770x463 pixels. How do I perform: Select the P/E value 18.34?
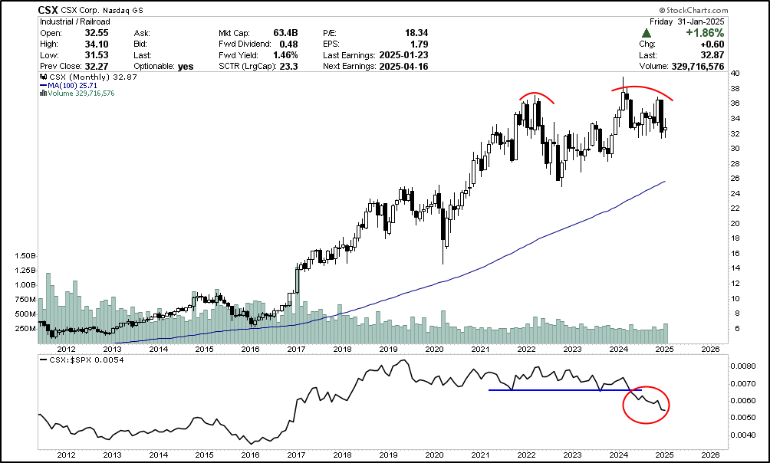416,33
